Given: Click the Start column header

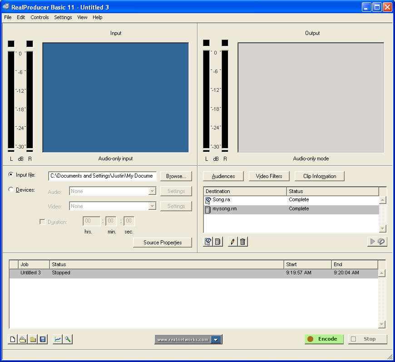Looking at the screenshot, I should pos(307,264).
